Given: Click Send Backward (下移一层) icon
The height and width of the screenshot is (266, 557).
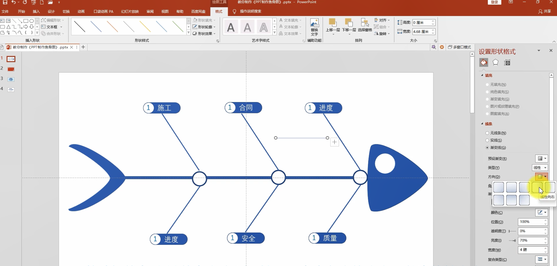Looking at the screenshot, I should pyautogui.click(x=349, y=26).
